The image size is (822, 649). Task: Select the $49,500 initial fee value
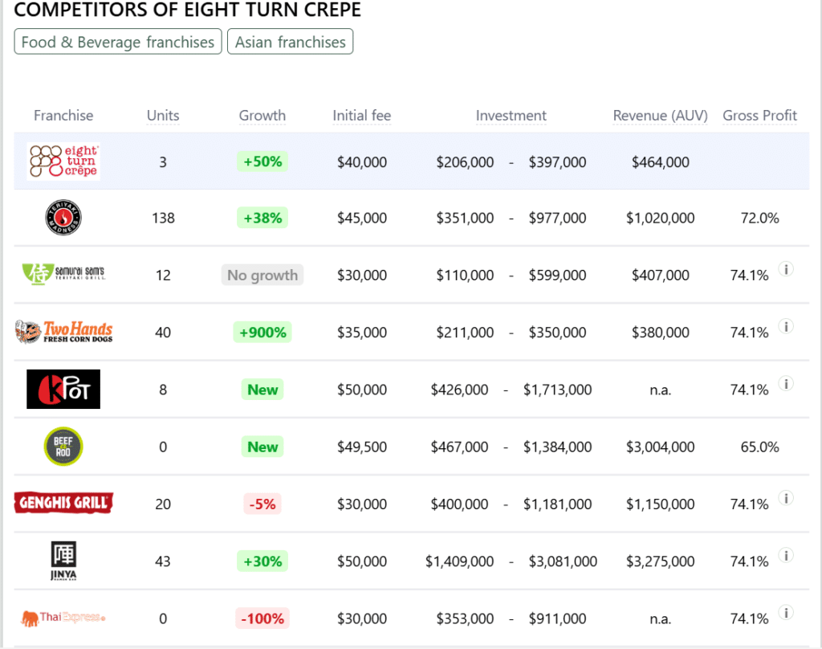pos(362,447)
